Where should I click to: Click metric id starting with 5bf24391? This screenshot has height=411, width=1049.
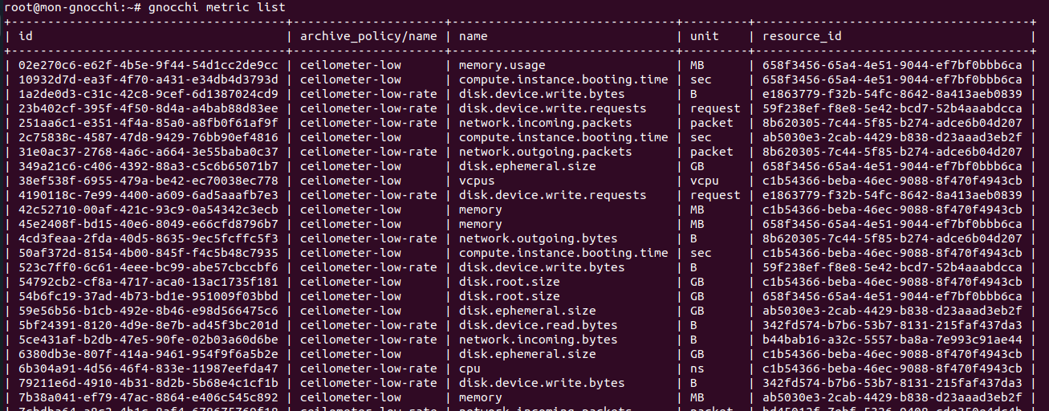coord(148,325)
